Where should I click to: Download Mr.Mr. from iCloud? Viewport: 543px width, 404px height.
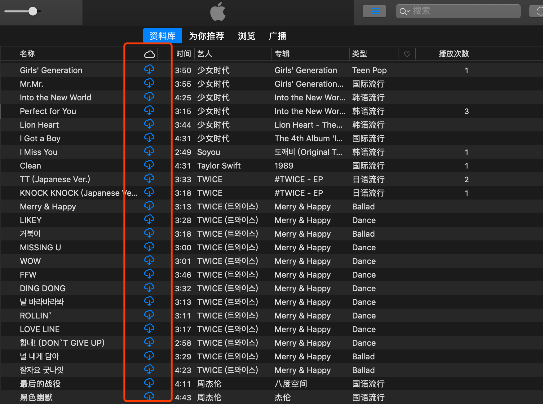(x=149, y=83)
